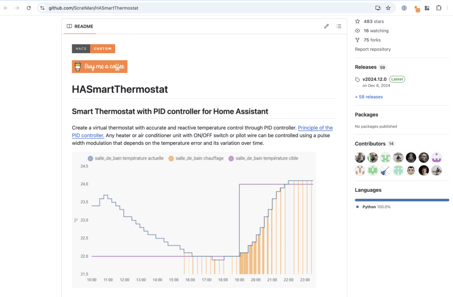Open the HACS Custom badge

pos(93,49)
